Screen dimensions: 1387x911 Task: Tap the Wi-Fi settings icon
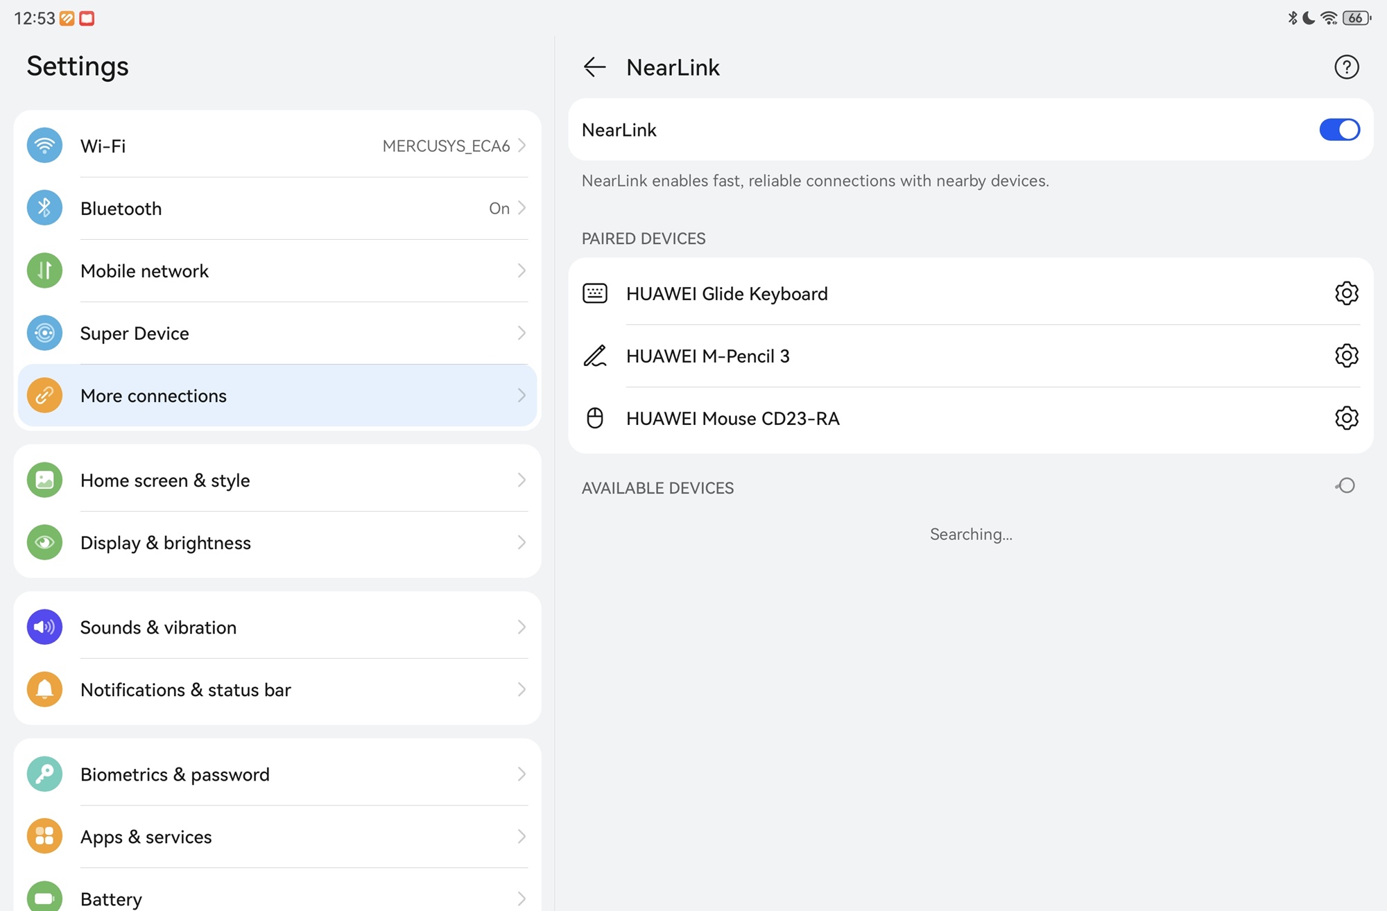pyautogui.click(x=44, y=146)
